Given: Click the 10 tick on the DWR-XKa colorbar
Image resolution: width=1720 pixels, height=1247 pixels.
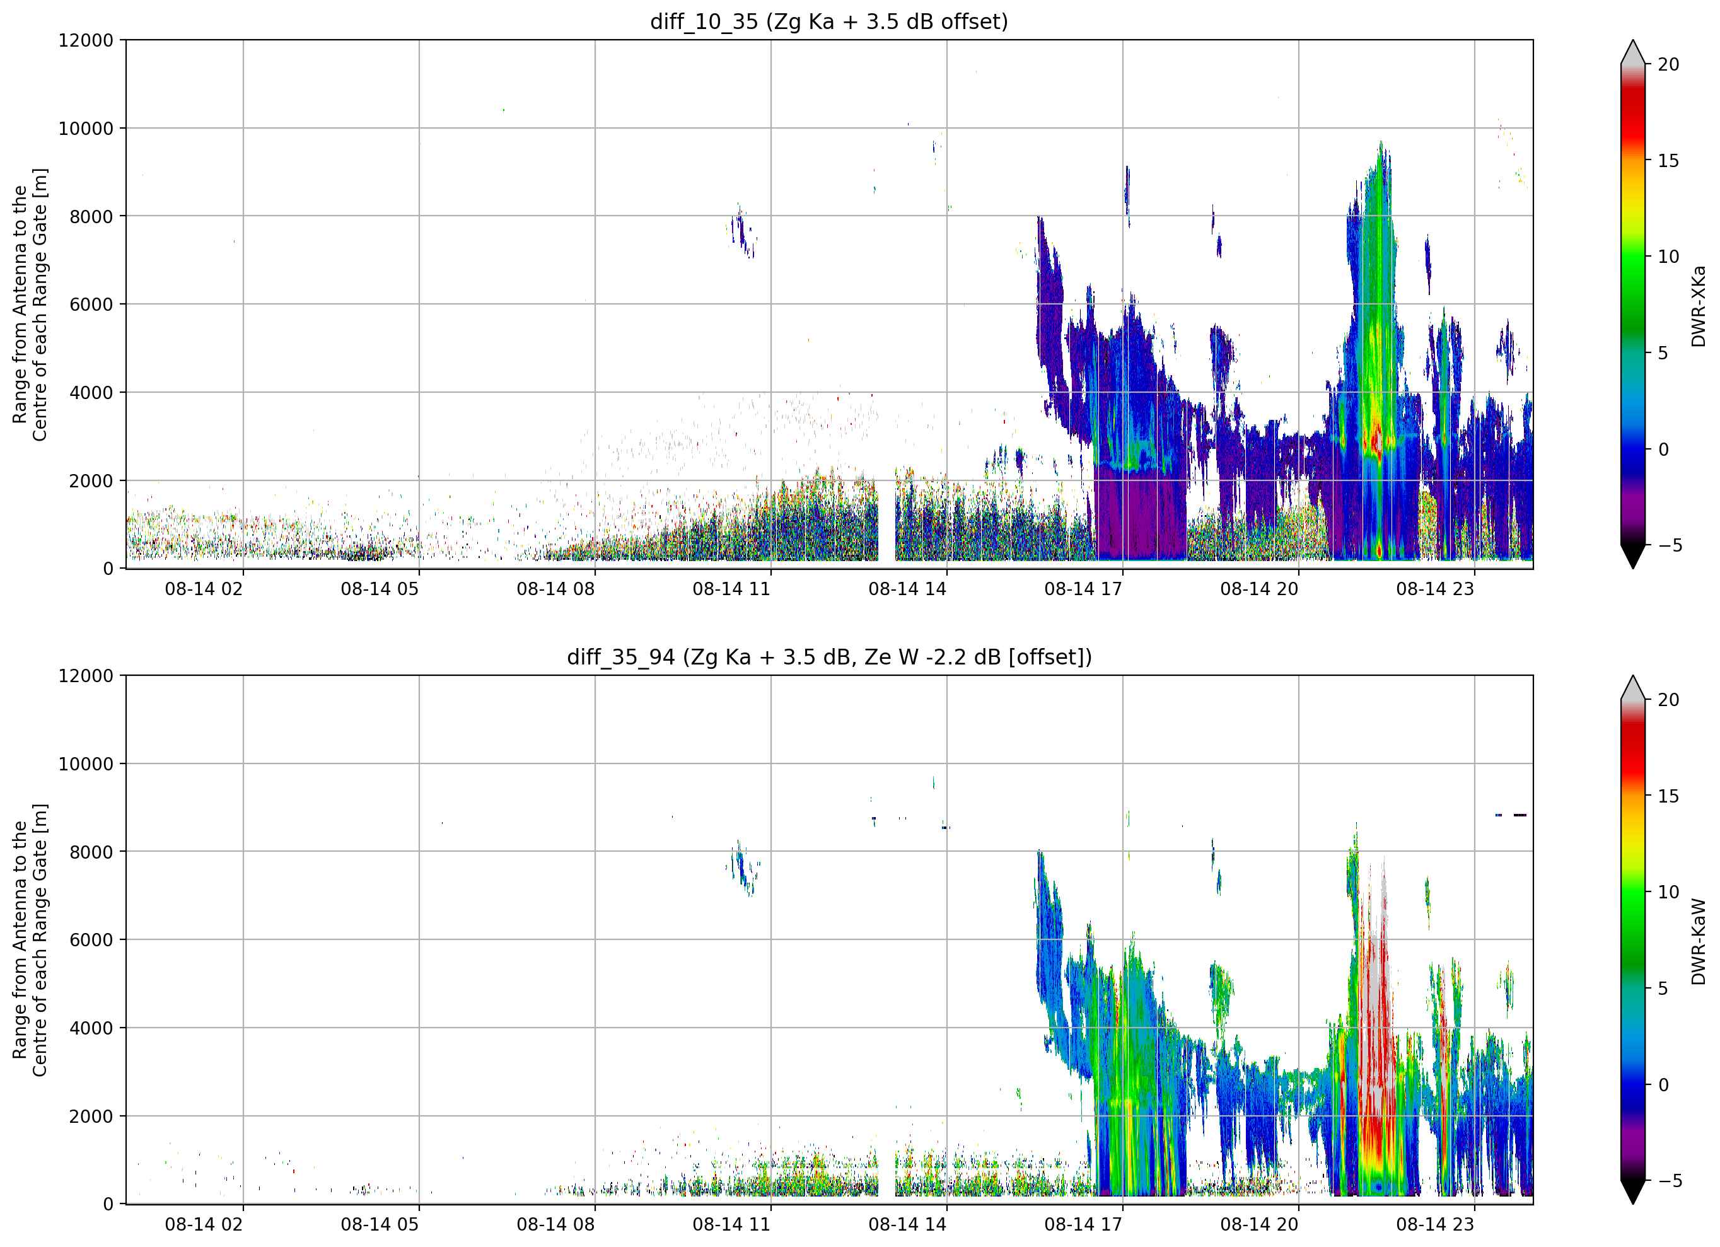Looking at the screenshot, I should pyautogui.click(x=1668, y=257).
